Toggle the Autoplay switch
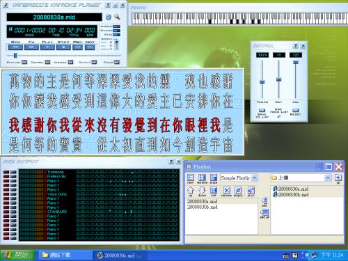The width and height of the screenshot is (348, 261). pyautogui.click(x=117, y=26)
